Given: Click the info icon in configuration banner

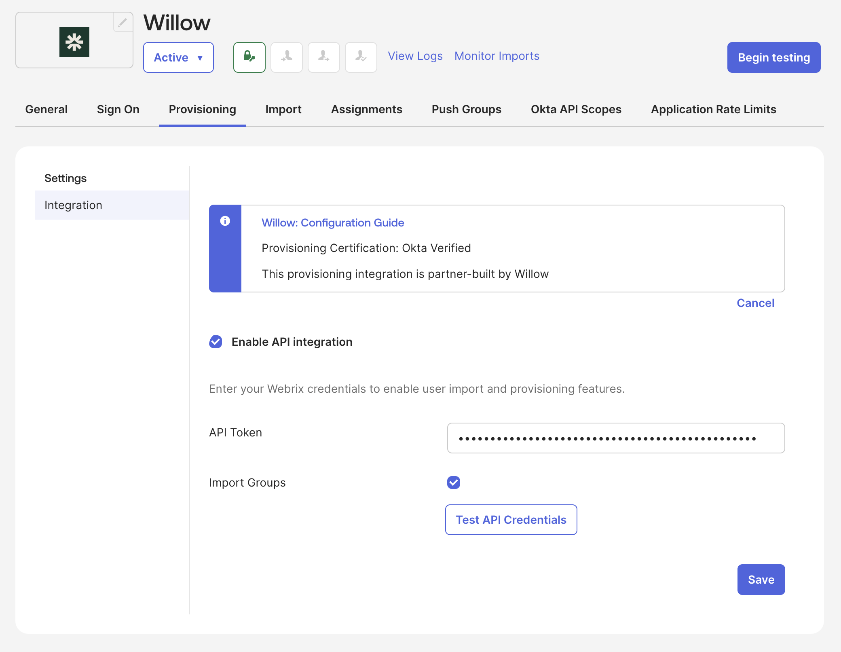Looking at the screenshot, I should [x=225, y=221].
